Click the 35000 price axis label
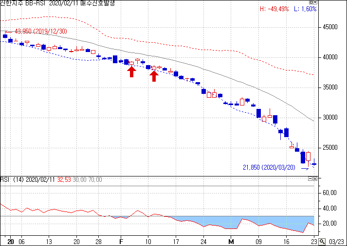347x246 pixels. tap(330, 88)
